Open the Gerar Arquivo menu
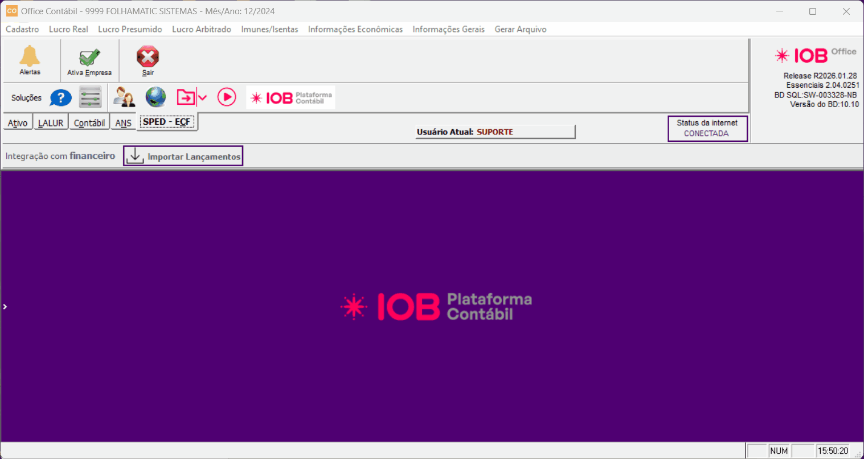Screen dimensions: 864x459 (520, 29)
